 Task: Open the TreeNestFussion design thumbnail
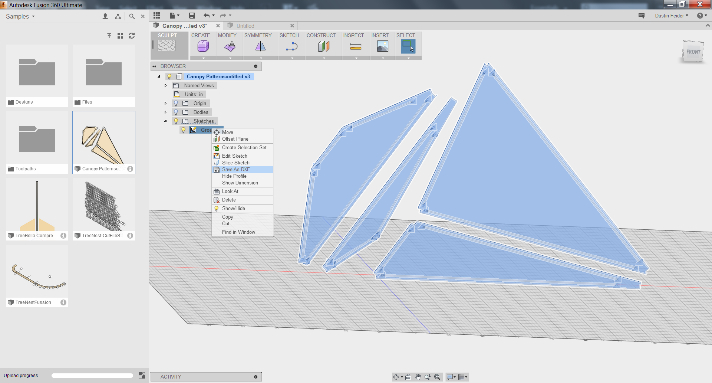37,276
